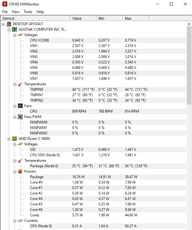Image resolution: width=192 pixels, height=230 pixels.
Task: Open the Help menu
Action: (40, 12)
